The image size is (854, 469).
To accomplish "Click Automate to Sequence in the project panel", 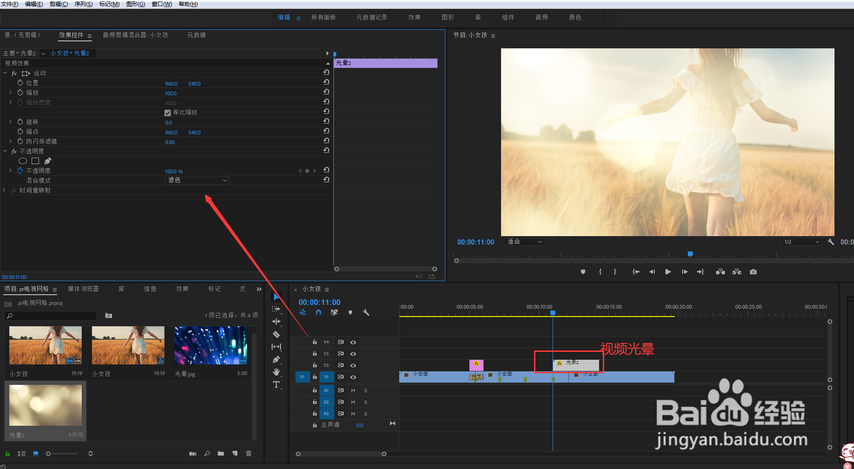I will tap(193, 454).
